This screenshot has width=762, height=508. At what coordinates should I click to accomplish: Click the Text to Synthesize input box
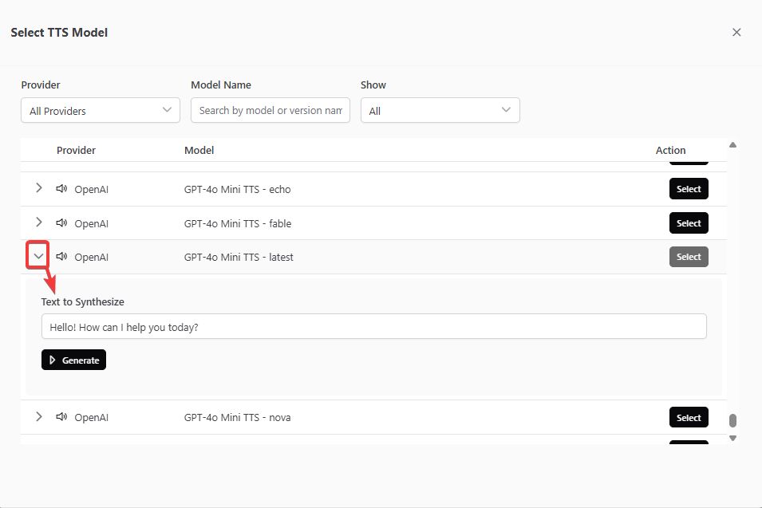coord(373,326)
